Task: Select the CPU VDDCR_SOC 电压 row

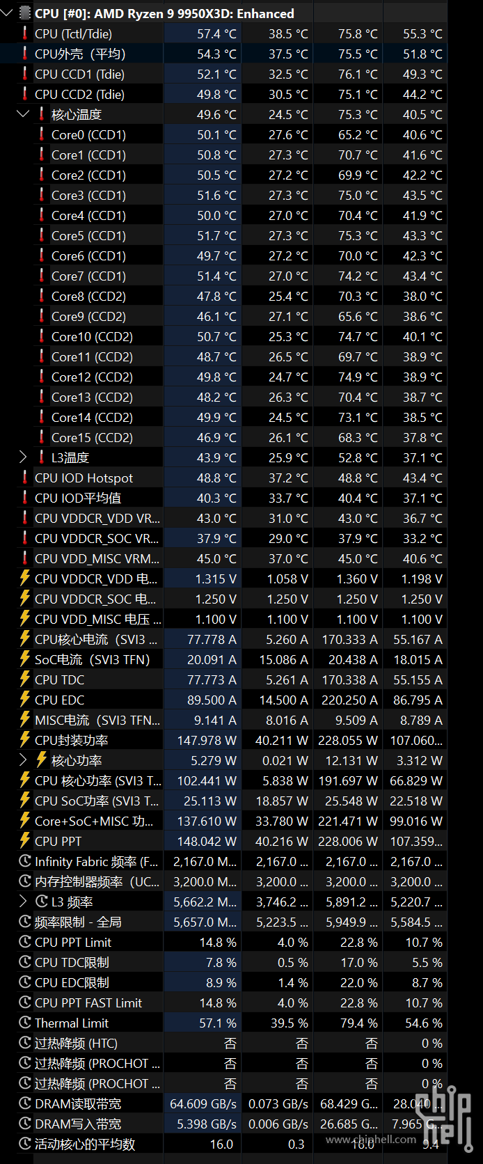Action: [x=223, y=599]
